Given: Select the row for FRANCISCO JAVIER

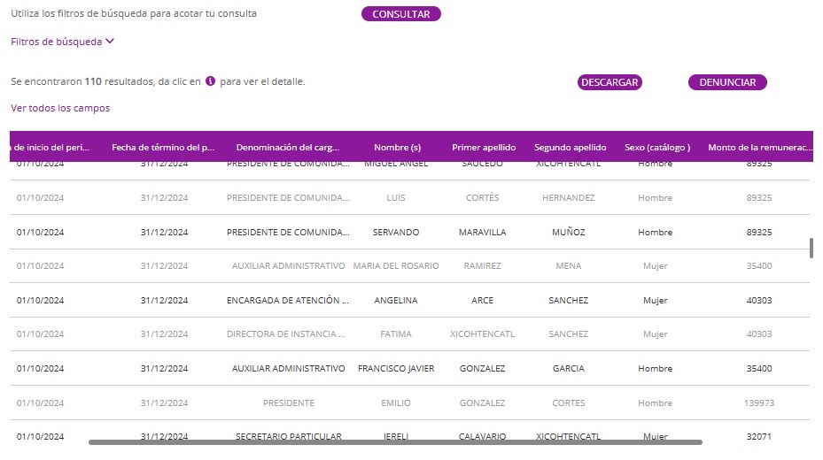Looking at the screenshot, I should (x=396, y=369).
